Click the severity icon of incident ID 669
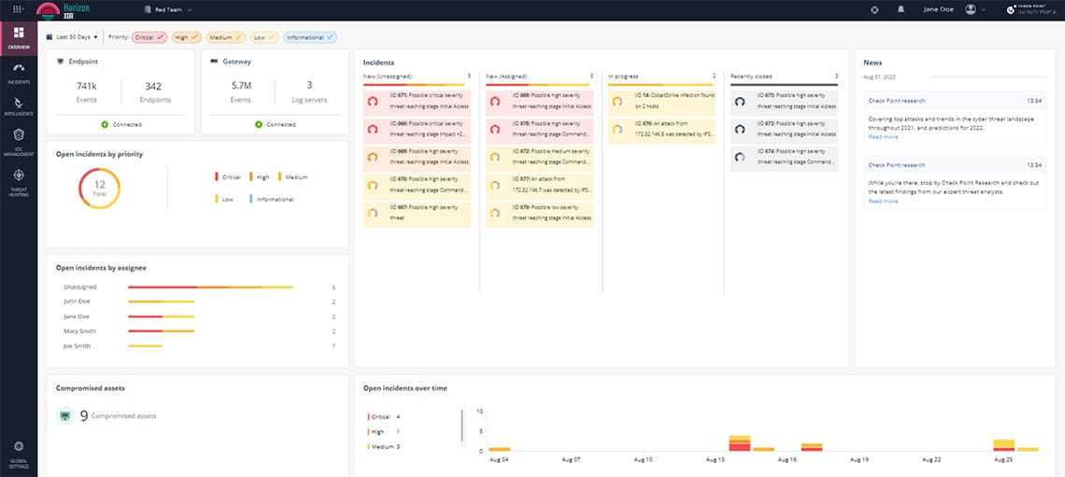Screen dimensions: 1065x477 495,101
